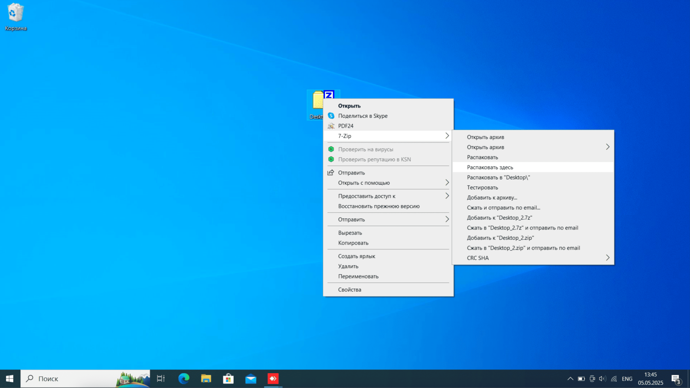Choose Поделиться в Skype
The width and height of the screenshot is (690, 388).
pyautogui.click(x=388, y=116)
